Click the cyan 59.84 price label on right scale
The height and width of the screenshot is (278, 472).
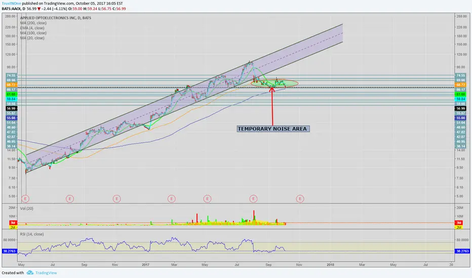[x=460, y=99]
